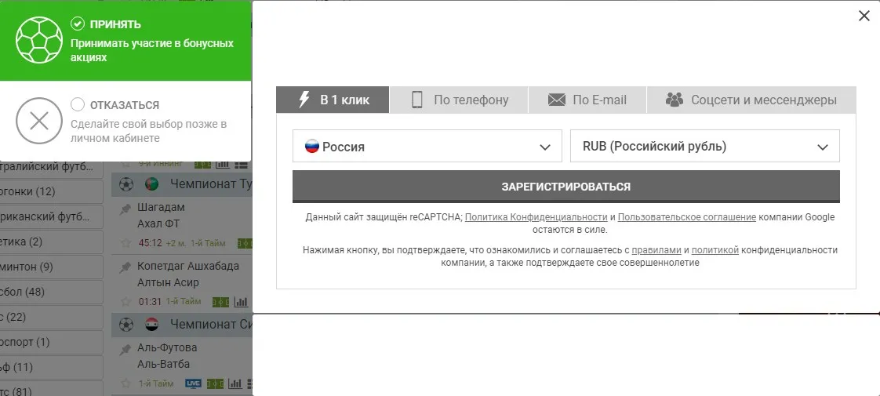Screen dimensions: 880x396
Task: Open the 'Политика Конфиденциальности' Google link
Action: [536, 217]
